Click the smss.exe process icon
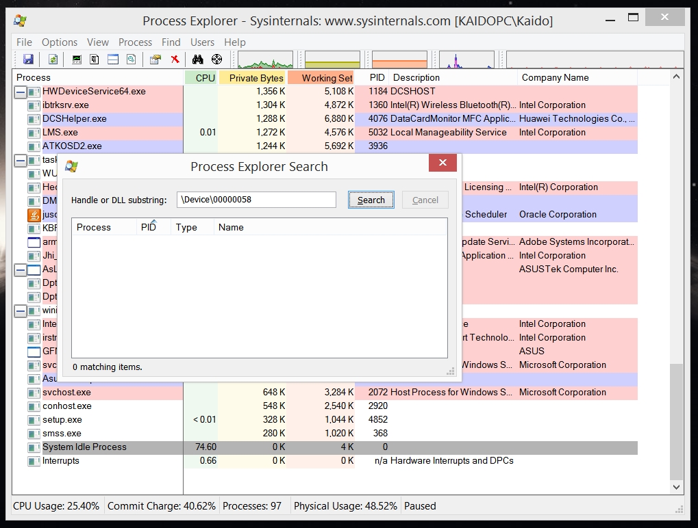Screen dimensions: 698x528 [x=34, y=434]
